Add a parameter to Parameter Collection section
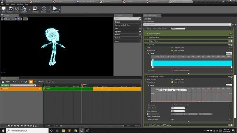This screenshot has width=237, height=133. point(140,25)
